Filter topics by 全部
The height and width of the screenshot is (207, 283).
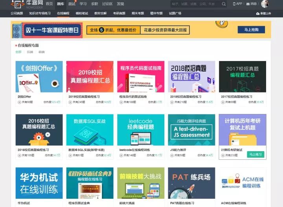coord(18,52)
